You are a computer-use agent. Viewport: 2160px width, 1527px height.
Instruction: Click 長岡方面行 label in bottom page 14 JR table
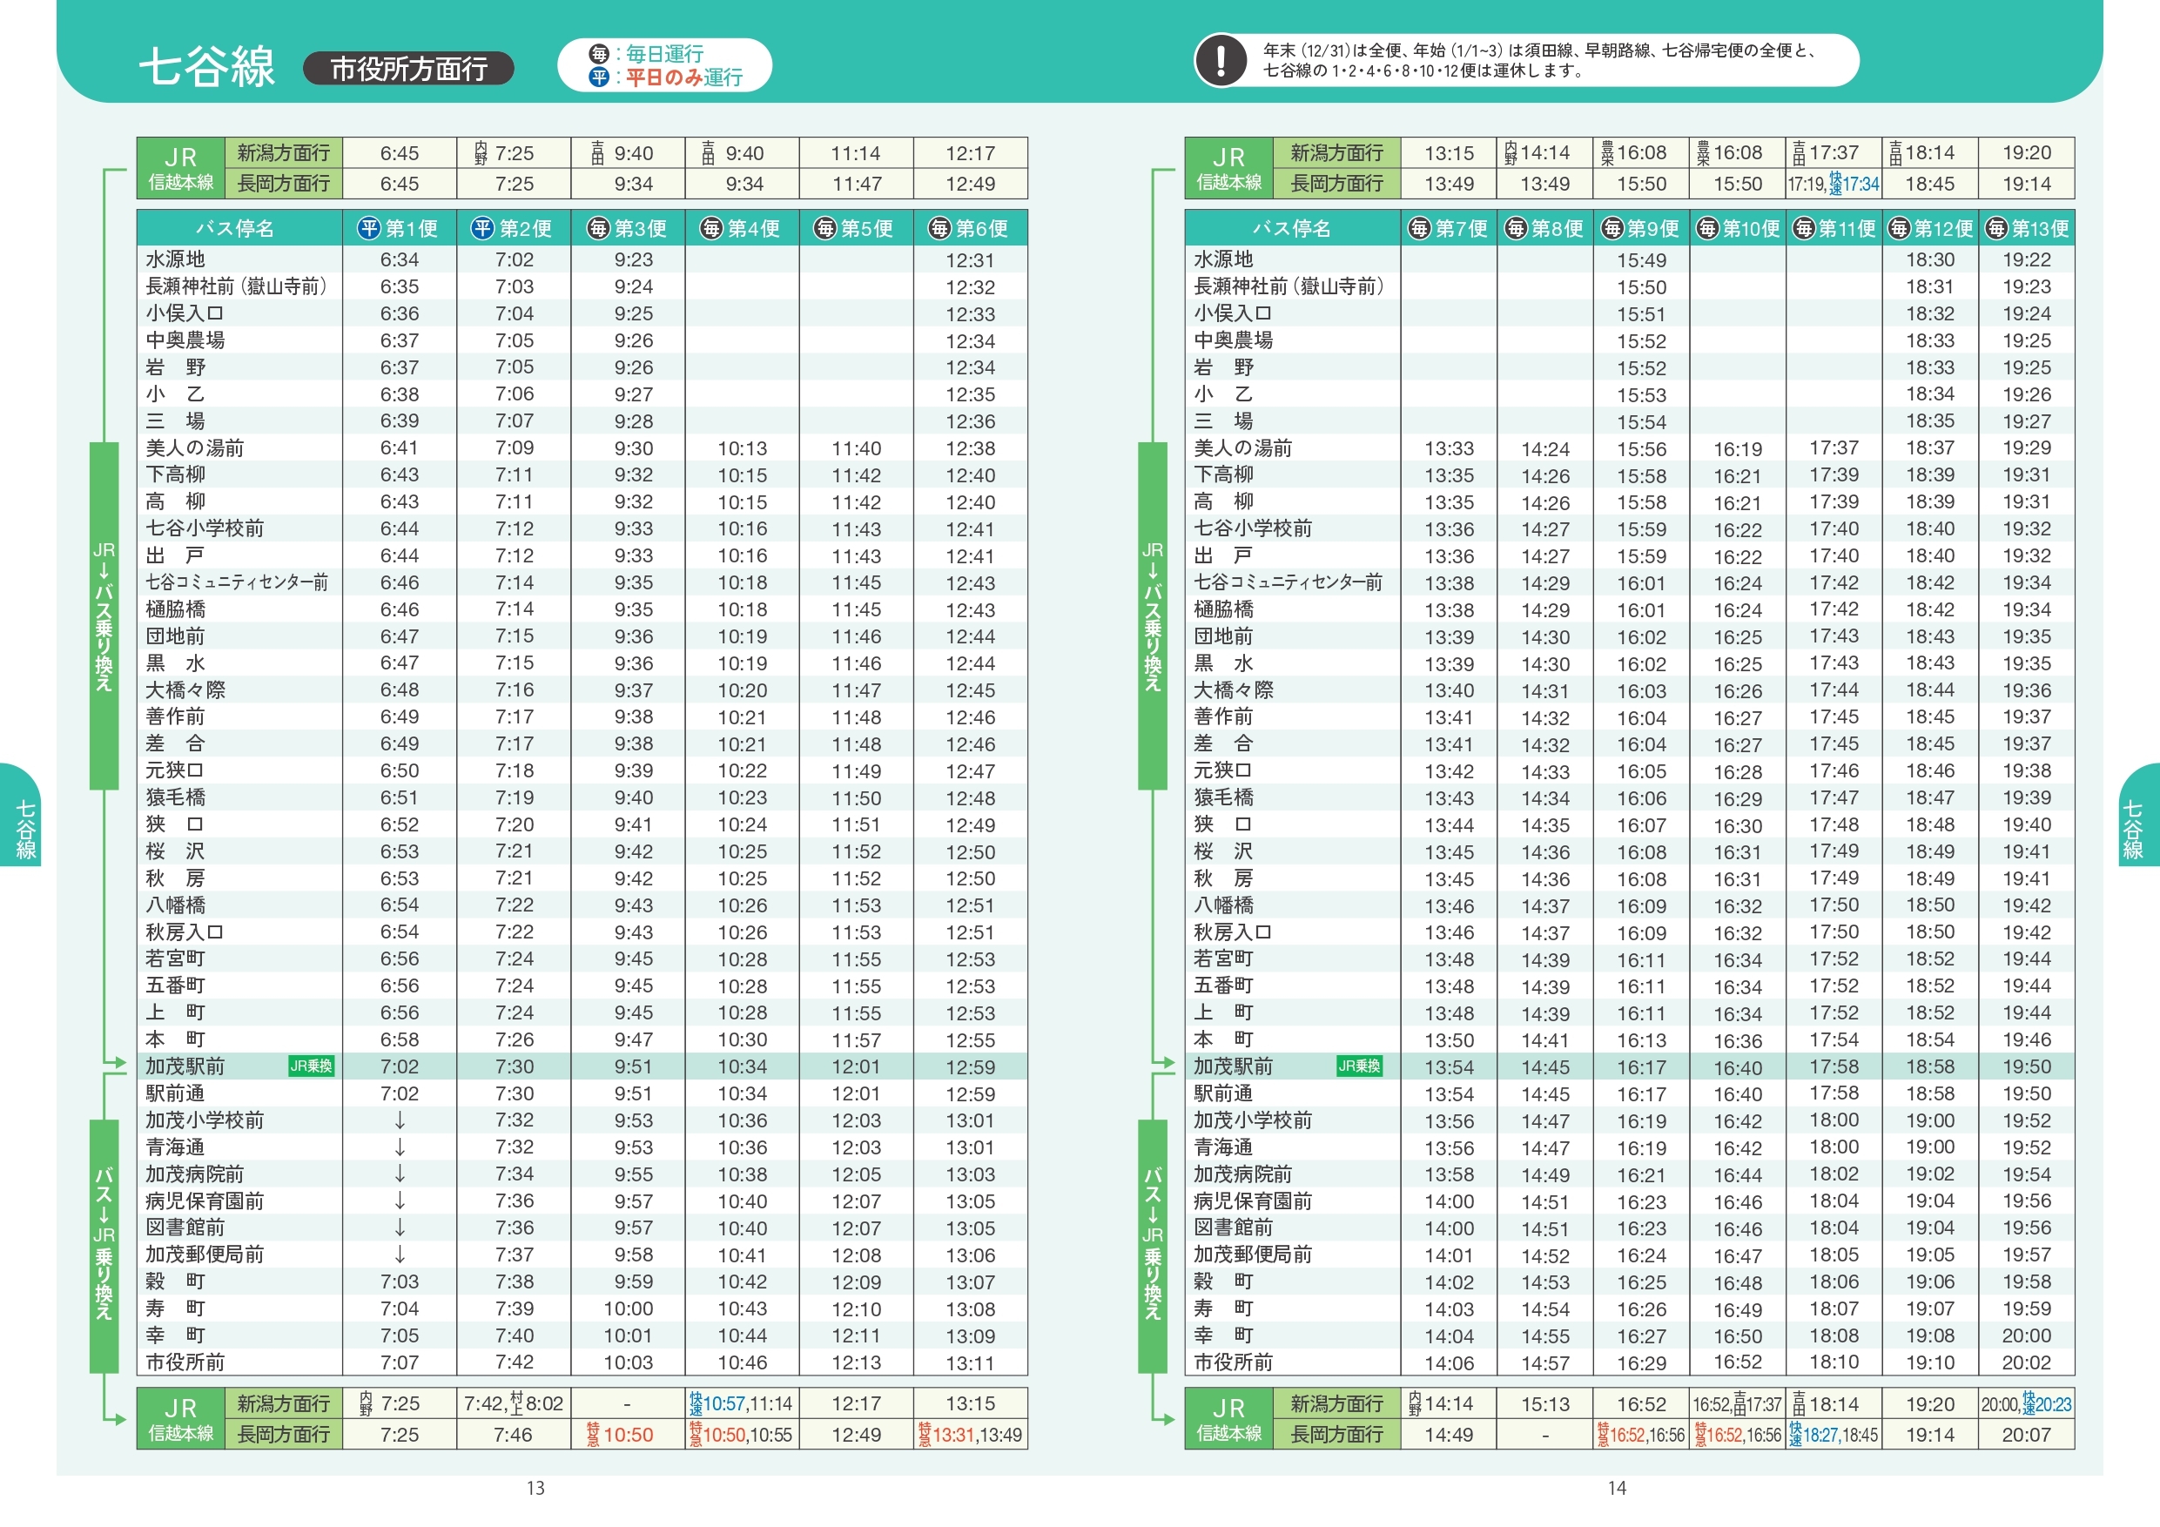pos(1336,1435)
